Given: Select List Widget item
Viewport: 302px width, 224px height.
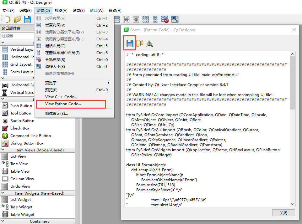Looking at the screenshot, I should coord(16,199).
